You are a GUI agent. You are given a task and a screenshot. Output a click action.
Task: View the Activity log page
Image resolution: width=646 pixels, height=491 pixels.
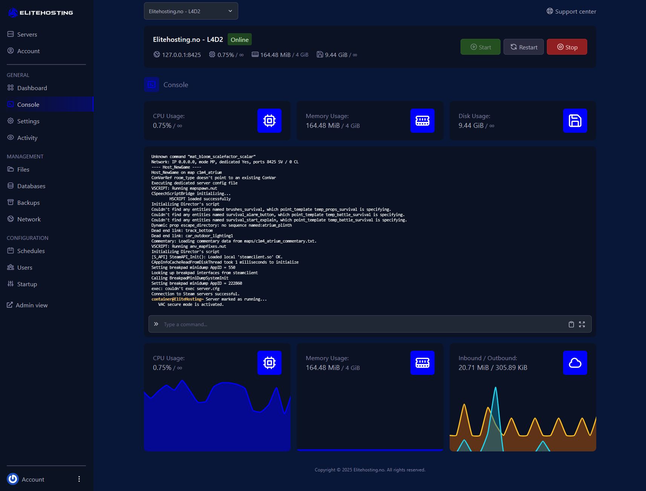27,138
